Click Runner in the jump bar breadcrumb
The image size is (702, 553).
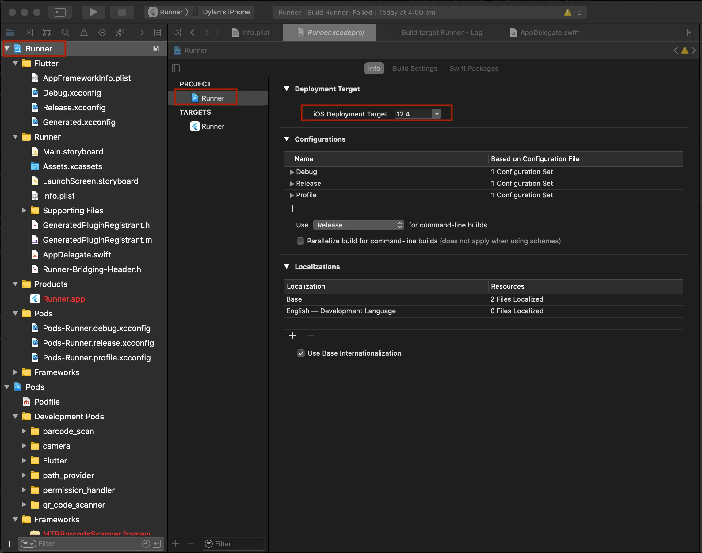[191, 51]
